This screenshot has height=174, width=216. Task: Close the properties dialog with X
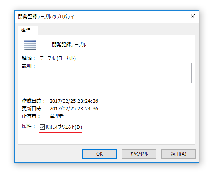point(193,16)
